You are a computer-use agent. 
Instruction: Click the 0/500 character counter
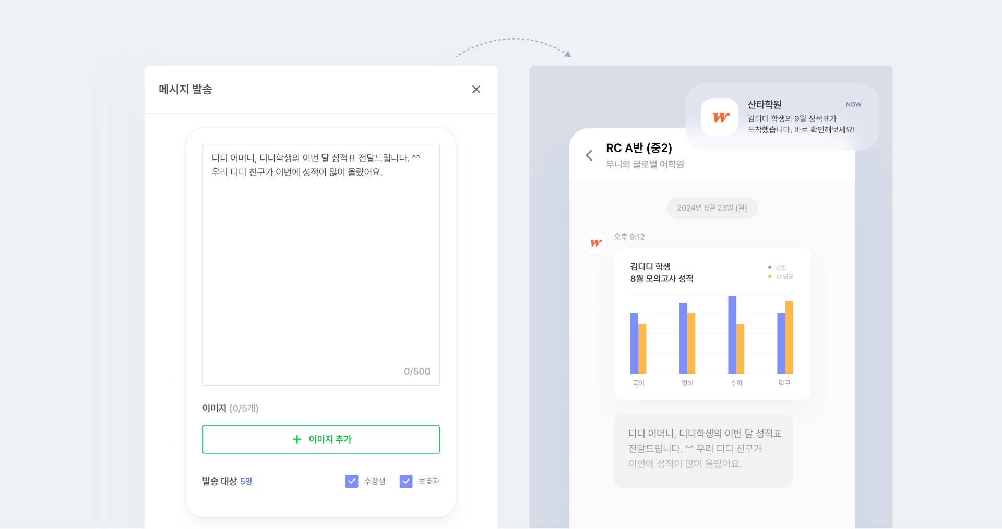(417, 372)
